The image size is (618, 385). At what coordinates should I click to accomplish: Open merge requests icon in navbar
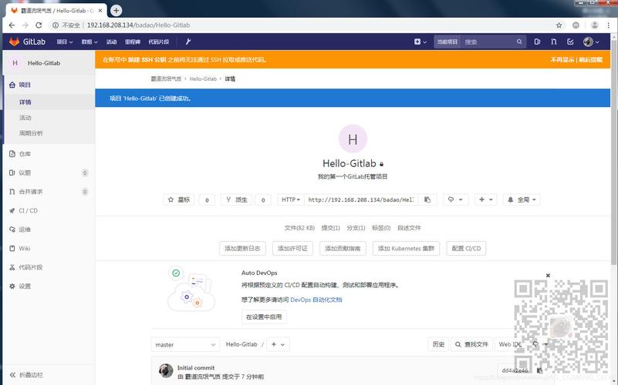coord(554,42)
